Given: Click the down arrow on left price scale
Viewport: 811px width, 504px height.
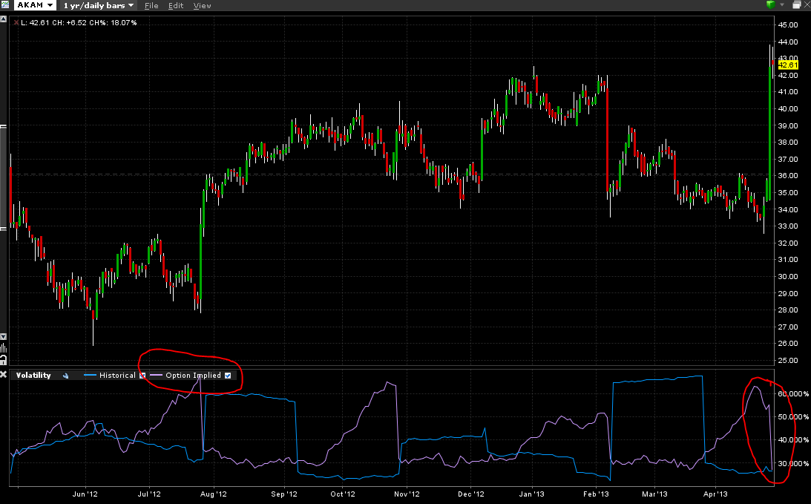Looking at the screenshot, I should [3, 336].
